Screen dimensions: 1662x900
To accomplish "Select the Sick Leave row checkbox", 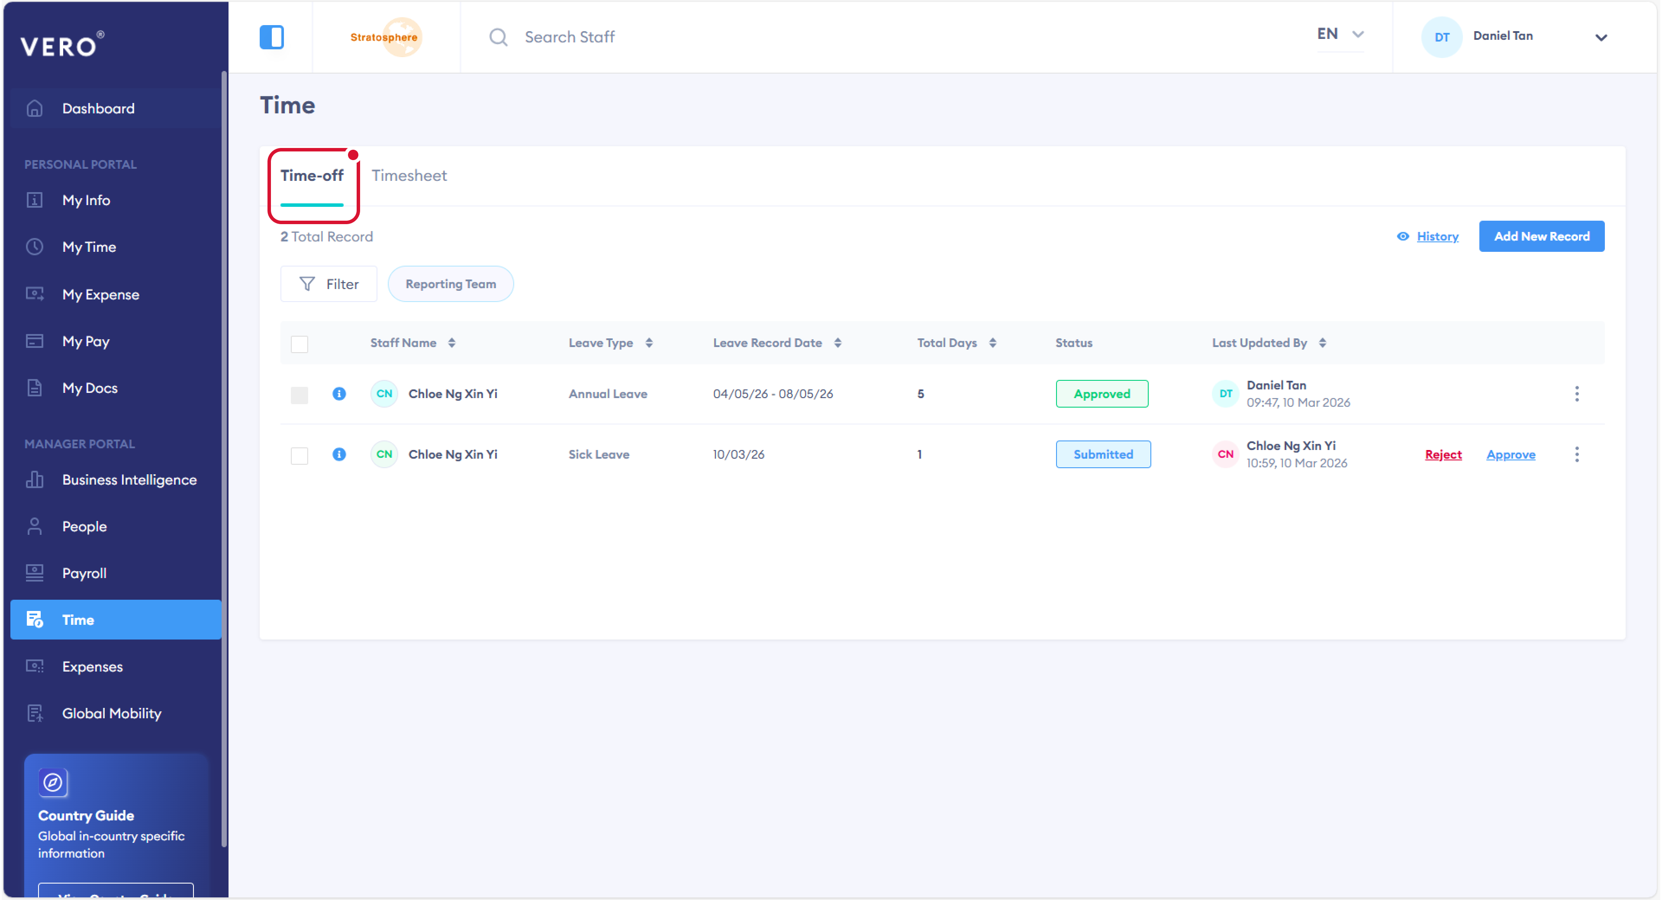I will [x=300, y=456].
